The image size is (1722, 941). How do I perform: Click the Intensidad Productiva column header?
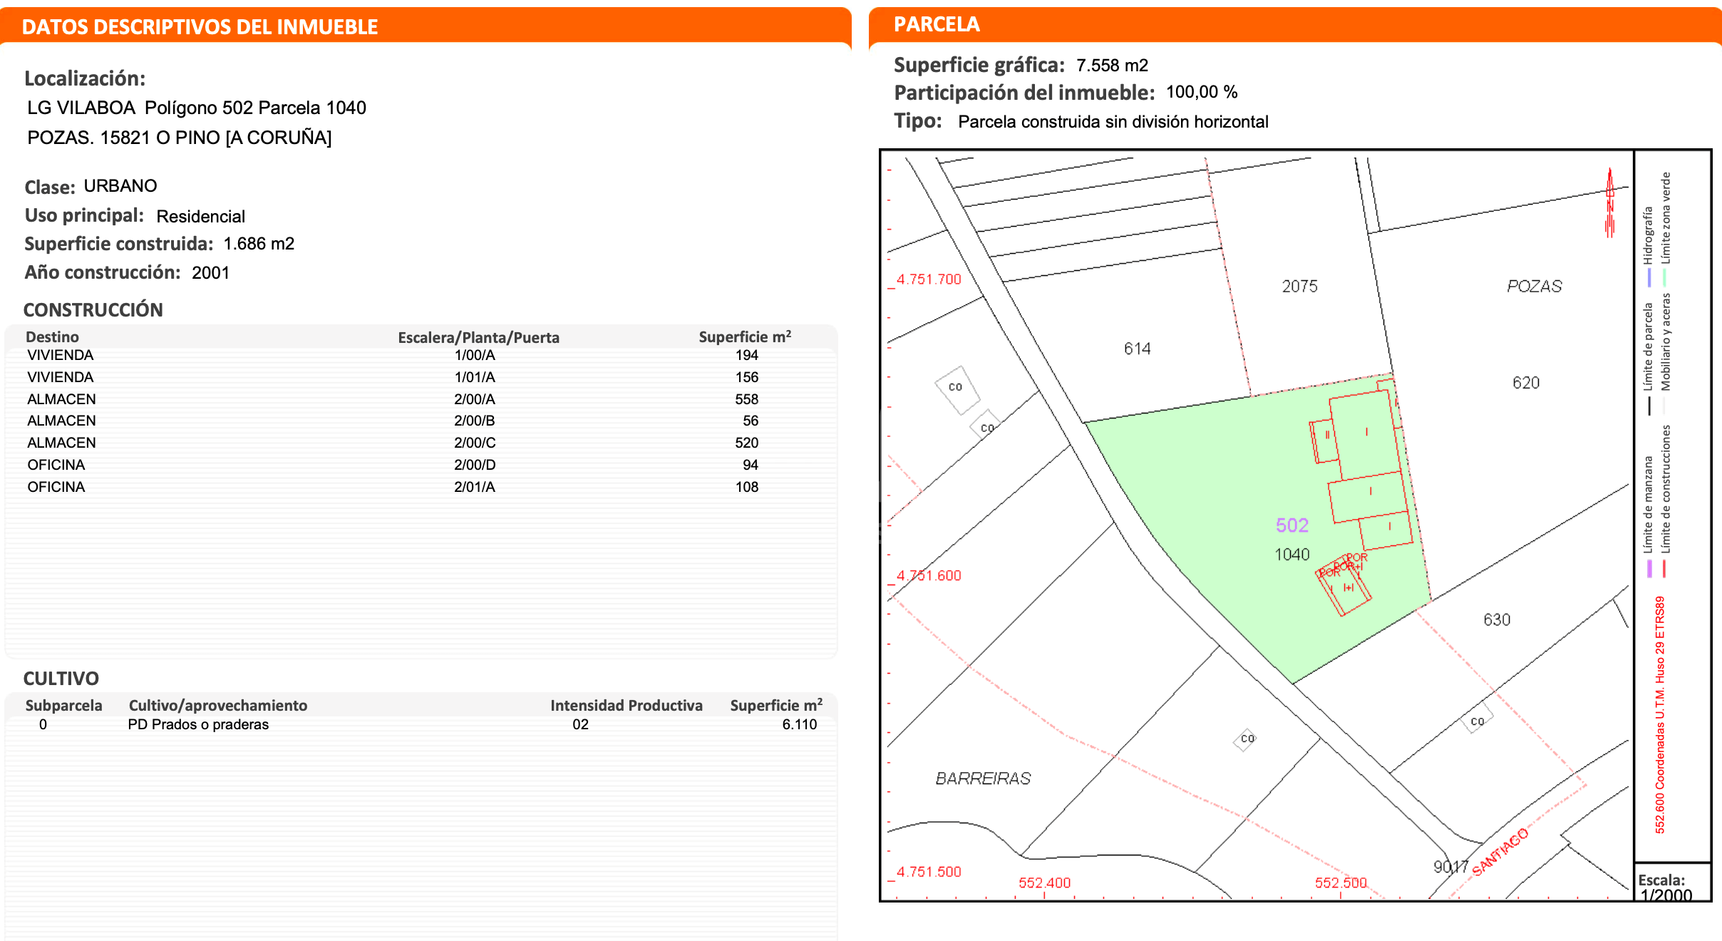click(626, 705)
